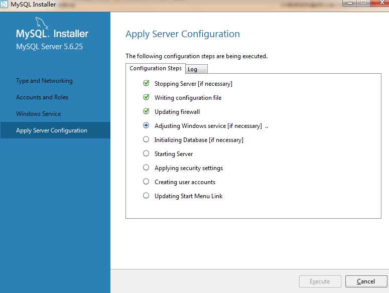Click the Updating Start Menu Link step circle
The width and height of the screenshot is (389, 293).
146,196
